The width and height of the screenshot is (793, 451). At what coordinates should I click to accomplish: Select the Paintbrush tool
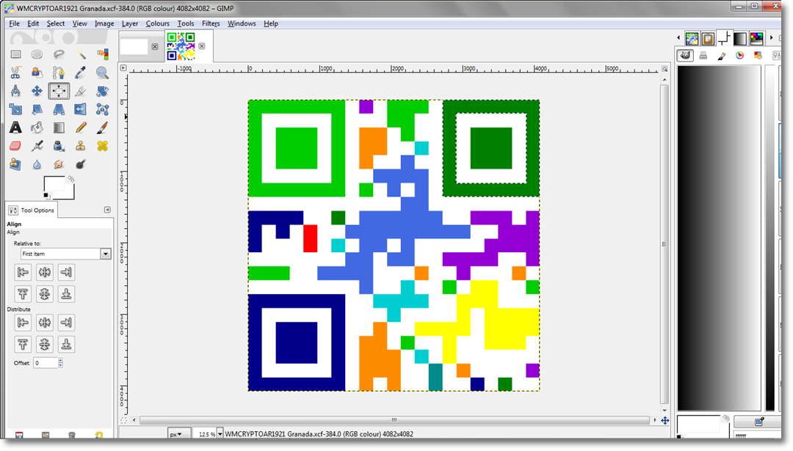click(x=102, y=128)
